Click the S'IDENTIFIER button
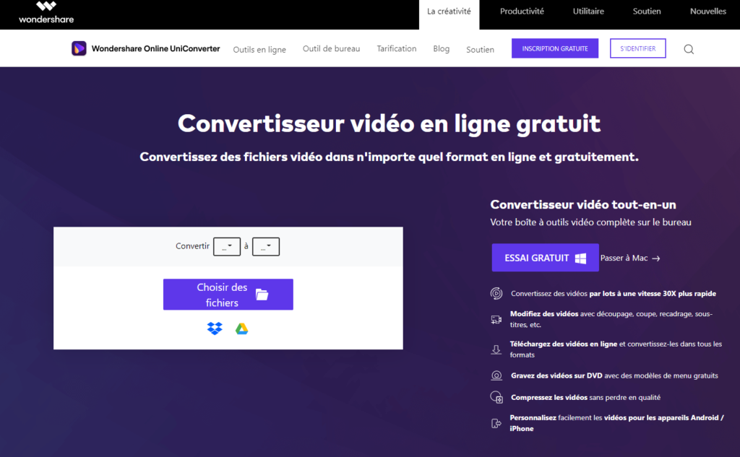The image size is (740, 457). [x=637, y=48]
